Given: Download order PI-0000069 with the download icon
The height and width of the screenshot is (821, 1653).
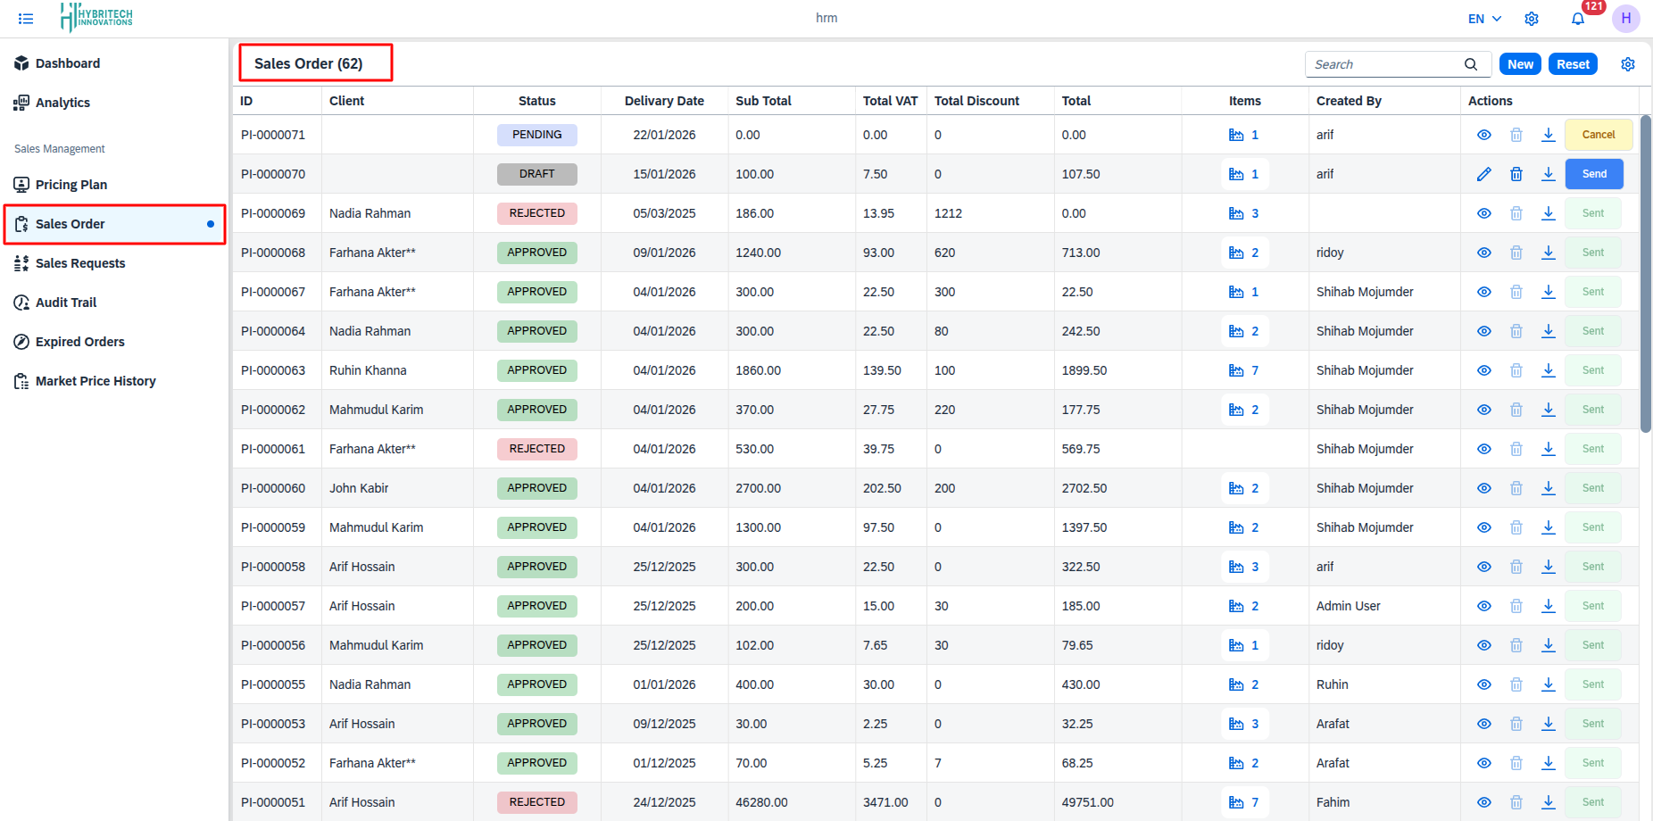Looking at the screenshot, I should point(1549,213).
